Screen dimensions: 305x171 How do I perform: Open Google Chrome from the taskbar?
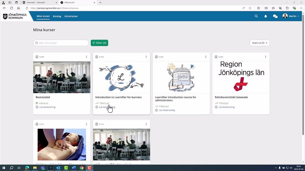click(x=82, y=168)
